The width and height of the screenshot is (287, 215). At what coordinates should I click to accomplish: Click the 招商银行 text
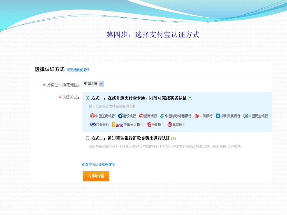(151, 116)
